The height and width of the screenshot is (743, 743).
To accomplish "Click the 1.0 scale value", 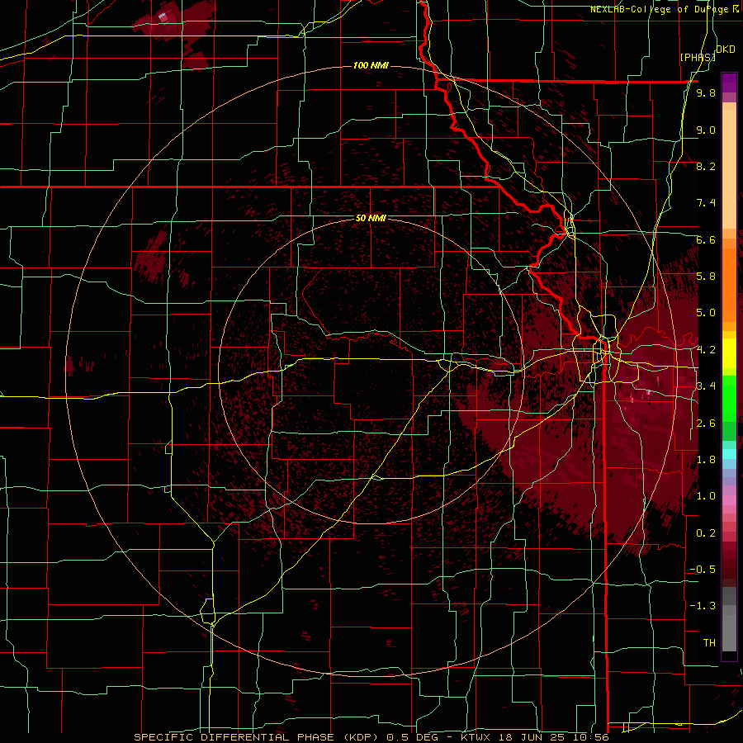I will point(706,496).
